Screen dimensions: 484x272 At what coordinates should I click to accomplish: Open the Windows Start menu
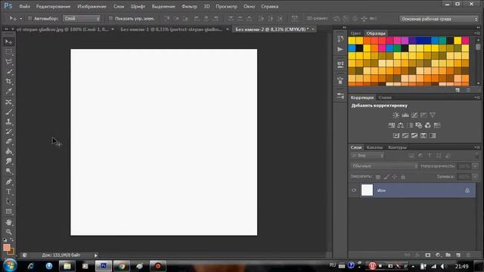pos(10,265)
